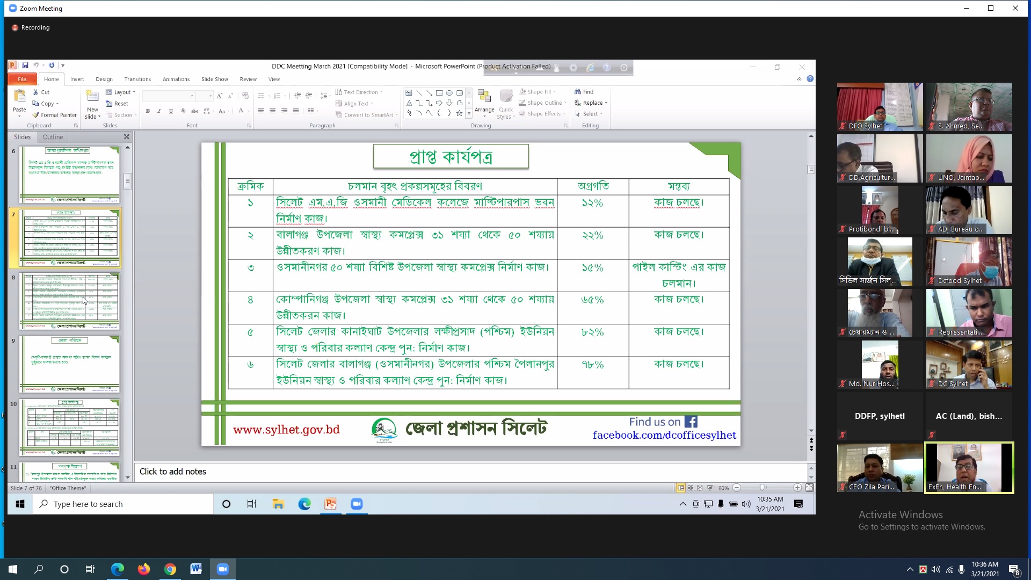Click Fit slide to window icon
The width and height of the screenshot is (1031, 580).
pos(809,488)
